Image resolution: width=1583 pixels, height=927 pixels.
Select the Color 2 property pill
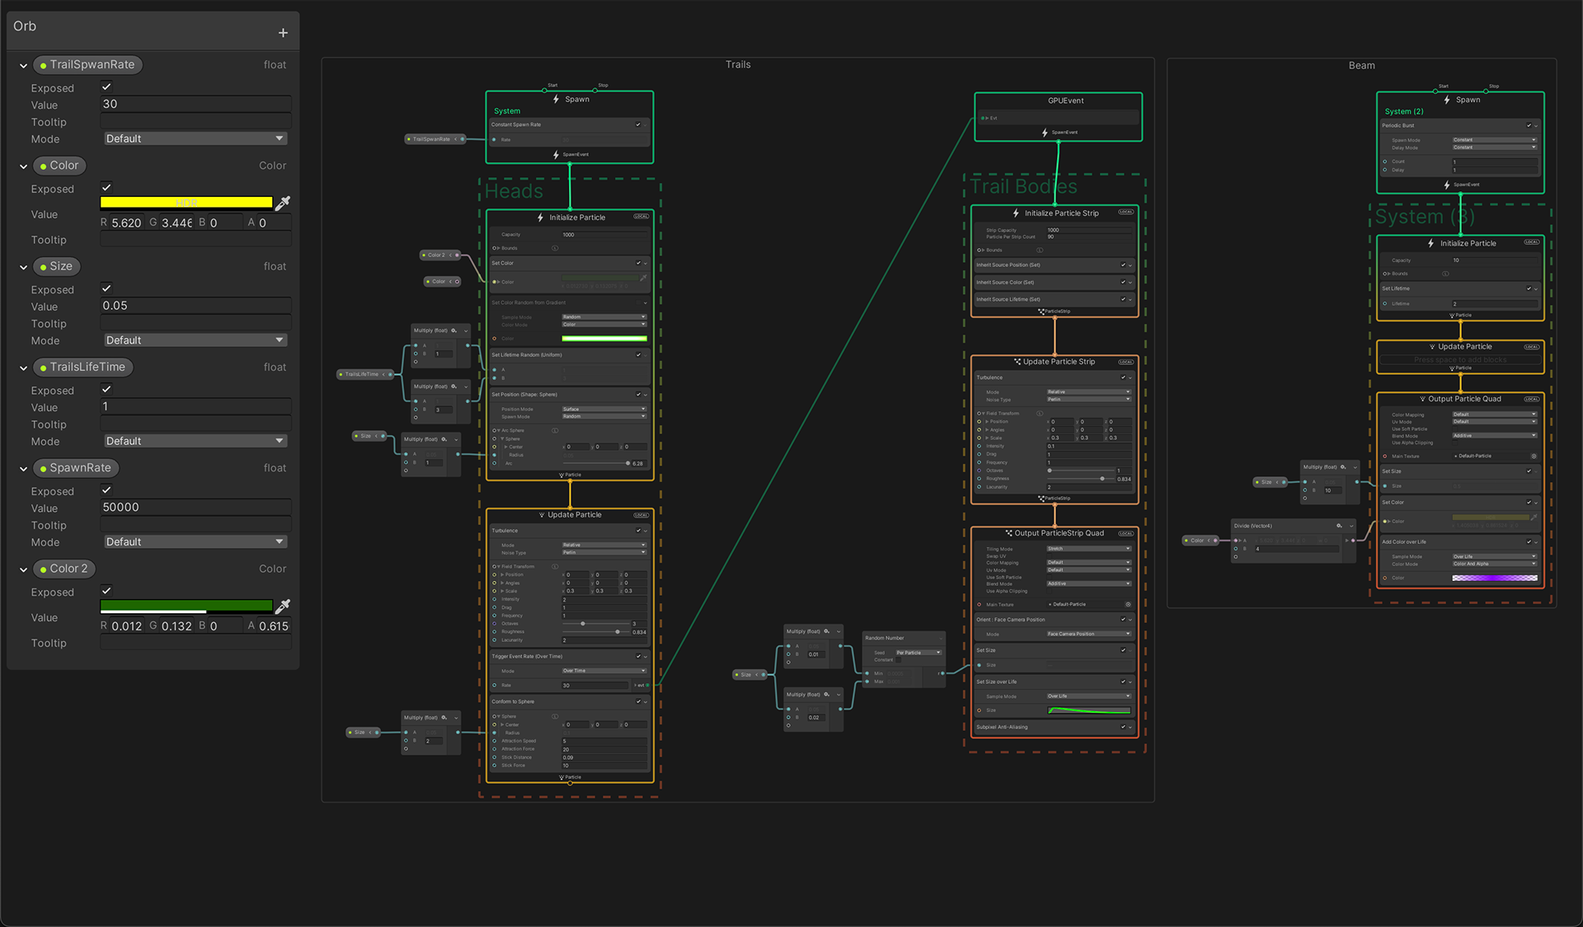(64, 569)
